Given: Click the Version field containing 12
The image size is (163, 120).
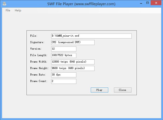Looking at the screenshot, I should (64, 49).
